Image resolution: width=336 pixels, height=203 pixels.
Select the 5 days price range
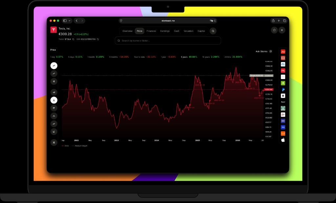(x=75, y=57)
